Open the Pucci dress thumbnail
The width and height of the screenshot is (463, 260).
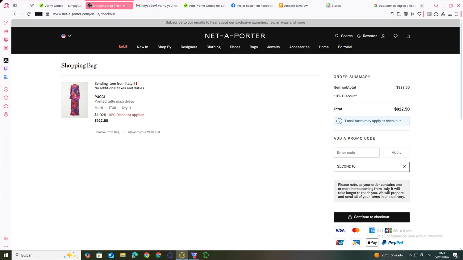tap(75, 100)
